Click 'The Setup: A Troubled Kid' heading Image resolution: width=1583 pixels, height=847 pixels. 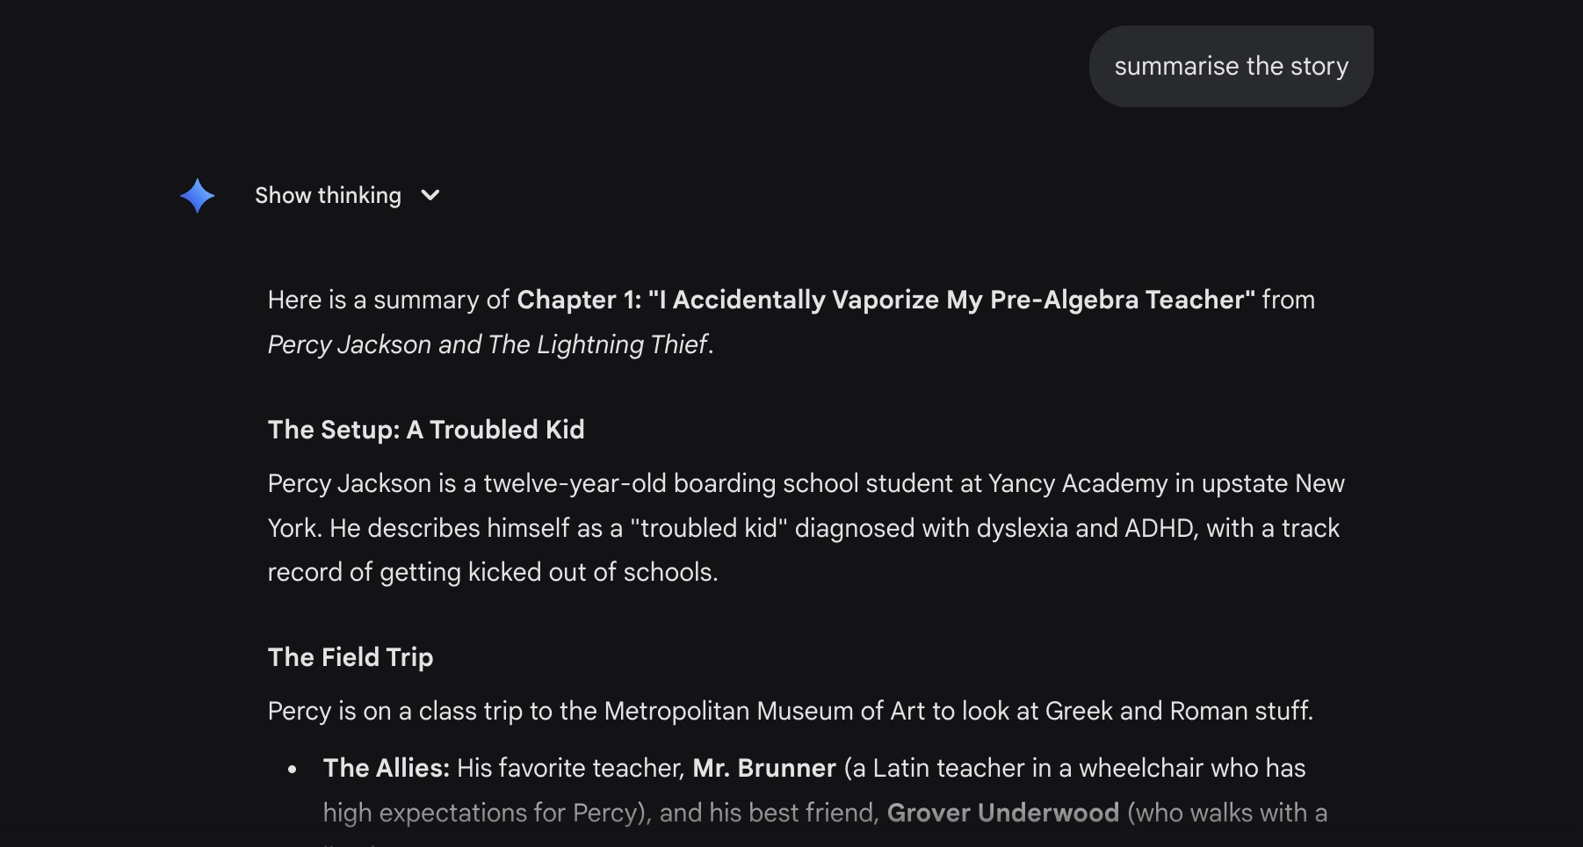pos(426,430)
